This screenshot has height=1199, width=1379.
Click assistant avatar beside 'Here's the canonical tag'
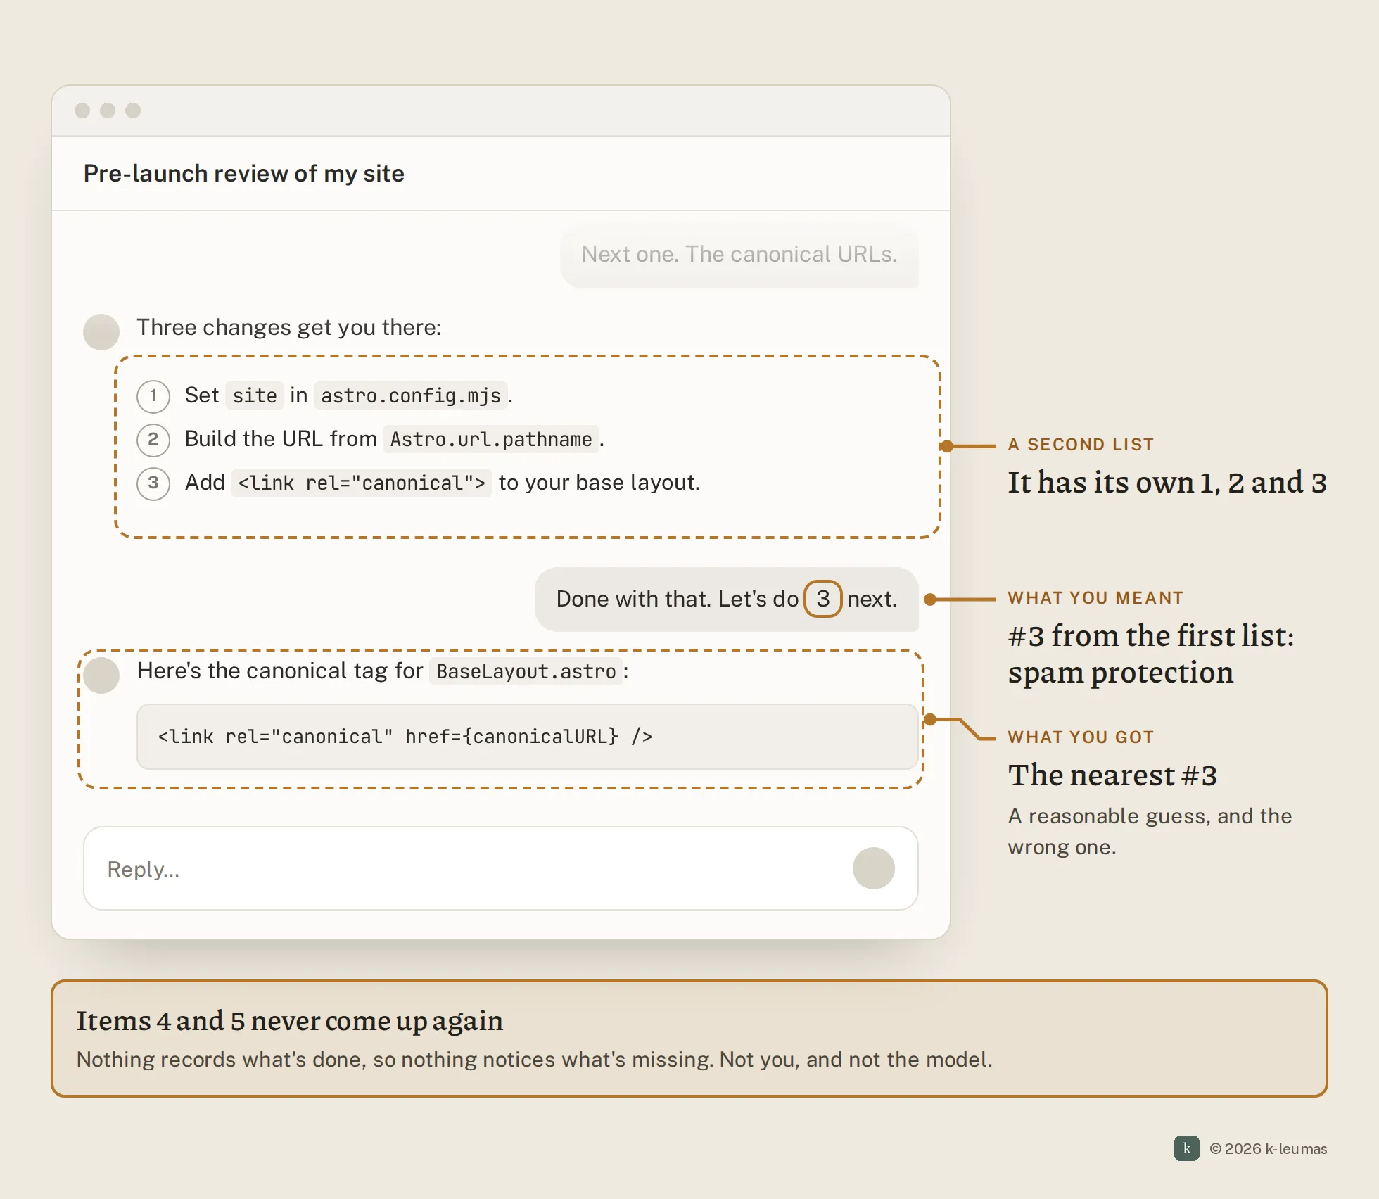click(101, 675)
